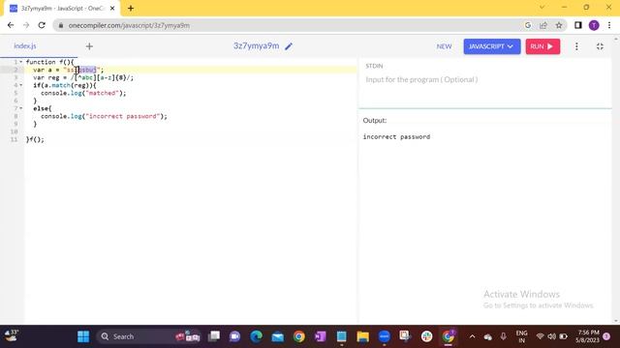Open the volume control in tray

pyautogui.click(x=551, y=336)
